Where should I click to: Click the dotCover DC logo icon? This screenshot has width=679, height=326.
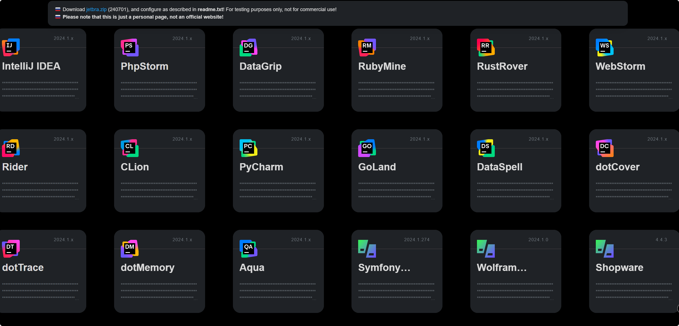pyautogui.click(x=605, y=148)
